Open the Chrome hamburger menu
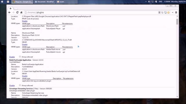Screen dimensions: 186x104 (176, 12)
